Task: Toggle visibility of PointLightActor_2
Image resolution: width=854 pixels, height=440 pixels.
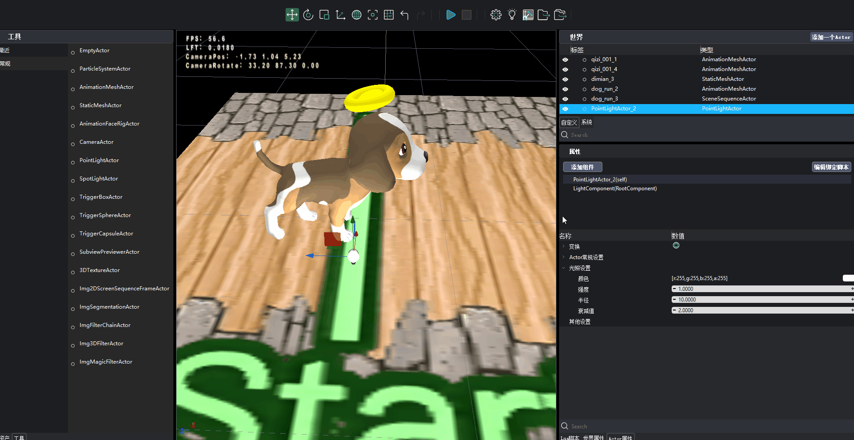Action: click(x=565, y=109)
